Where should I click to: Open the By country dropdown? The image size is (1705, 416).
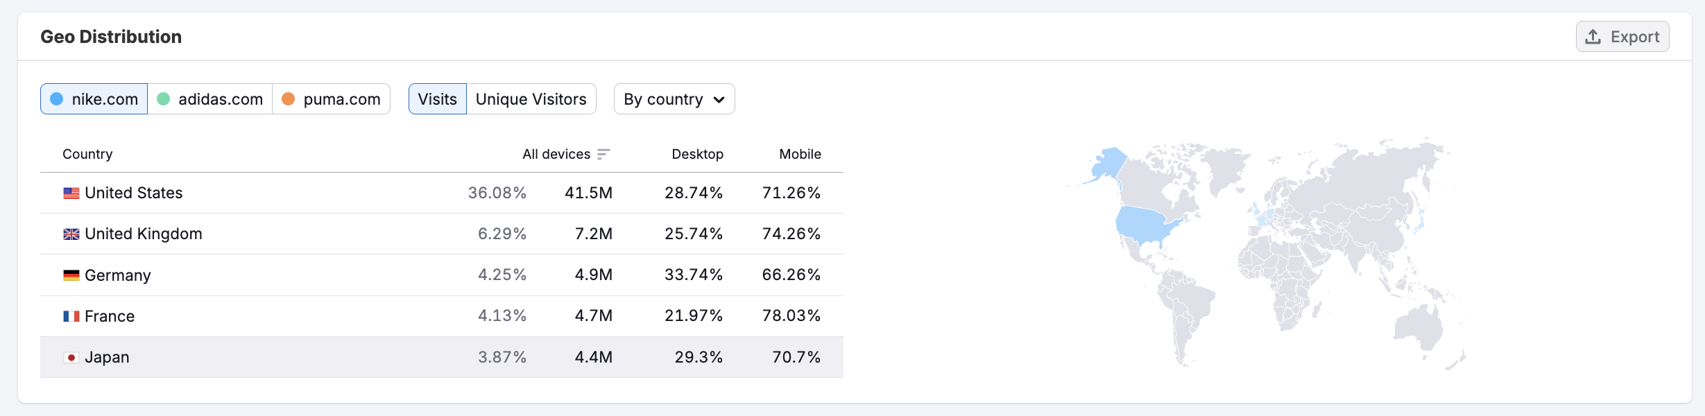(x=674, y=99)
